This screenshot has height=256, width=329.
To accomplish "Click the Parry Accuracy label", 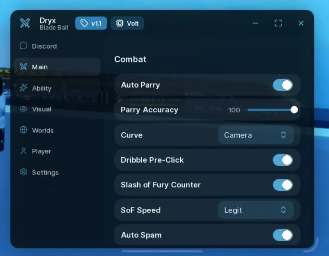I will pyautogui.click(x=150, y=110).
